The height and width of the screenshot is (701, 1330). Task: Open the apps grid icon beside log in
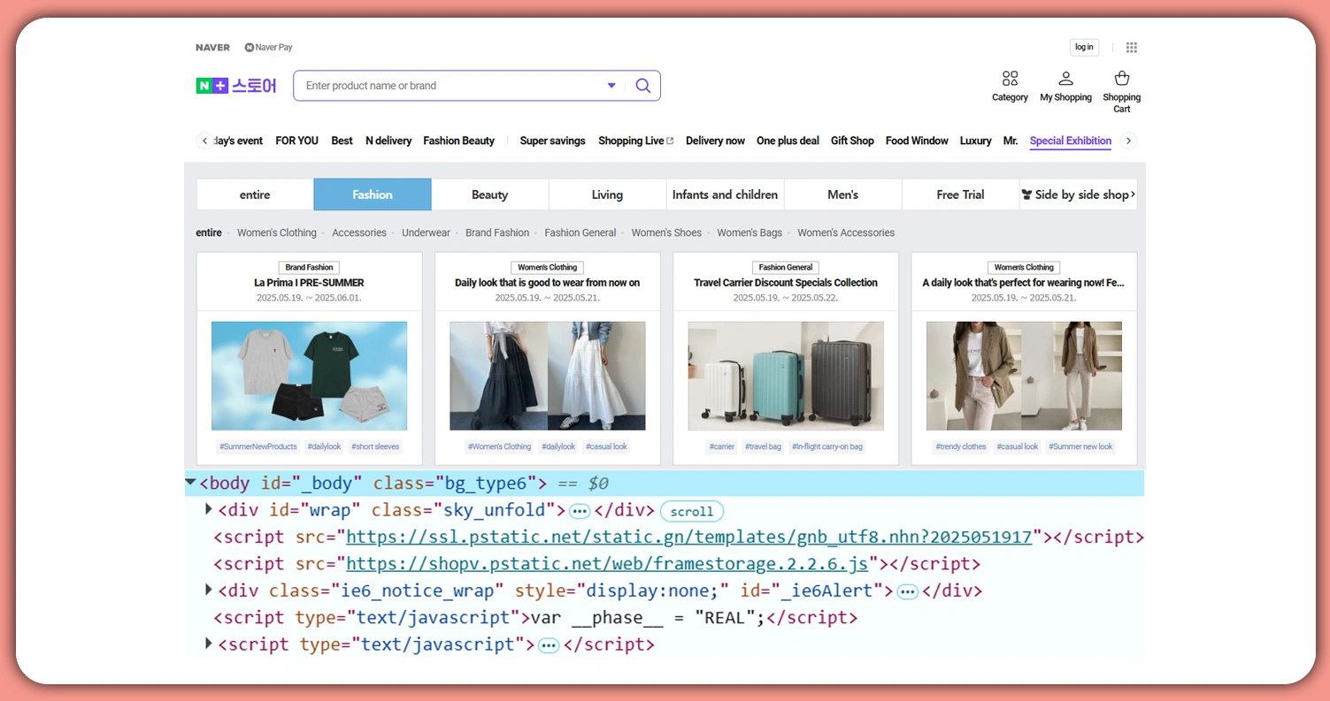point(1131,47)
